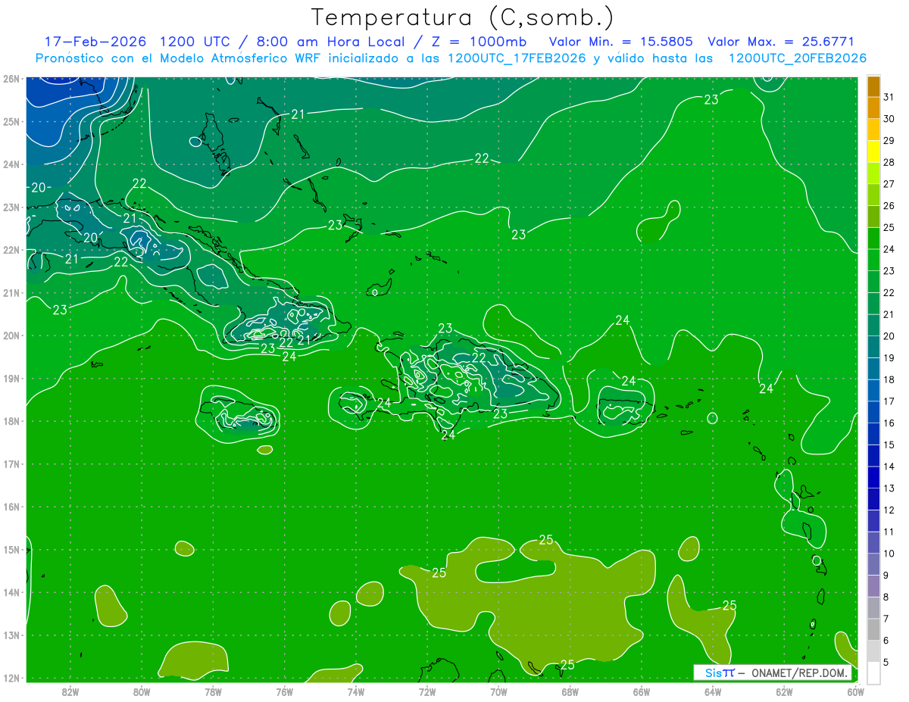909x702 pixels.
Task: Select the color bar swatch between 20 and 21
Action: 873,326
